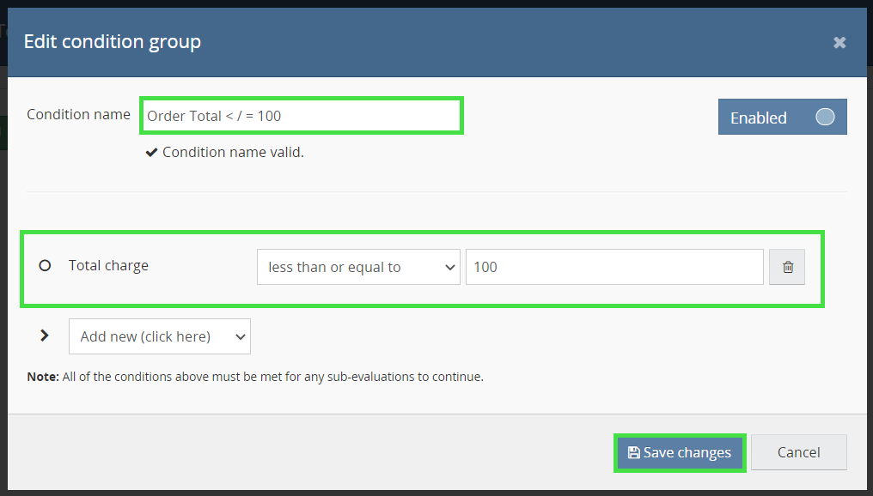Click the 'Condition name' label

78,114
